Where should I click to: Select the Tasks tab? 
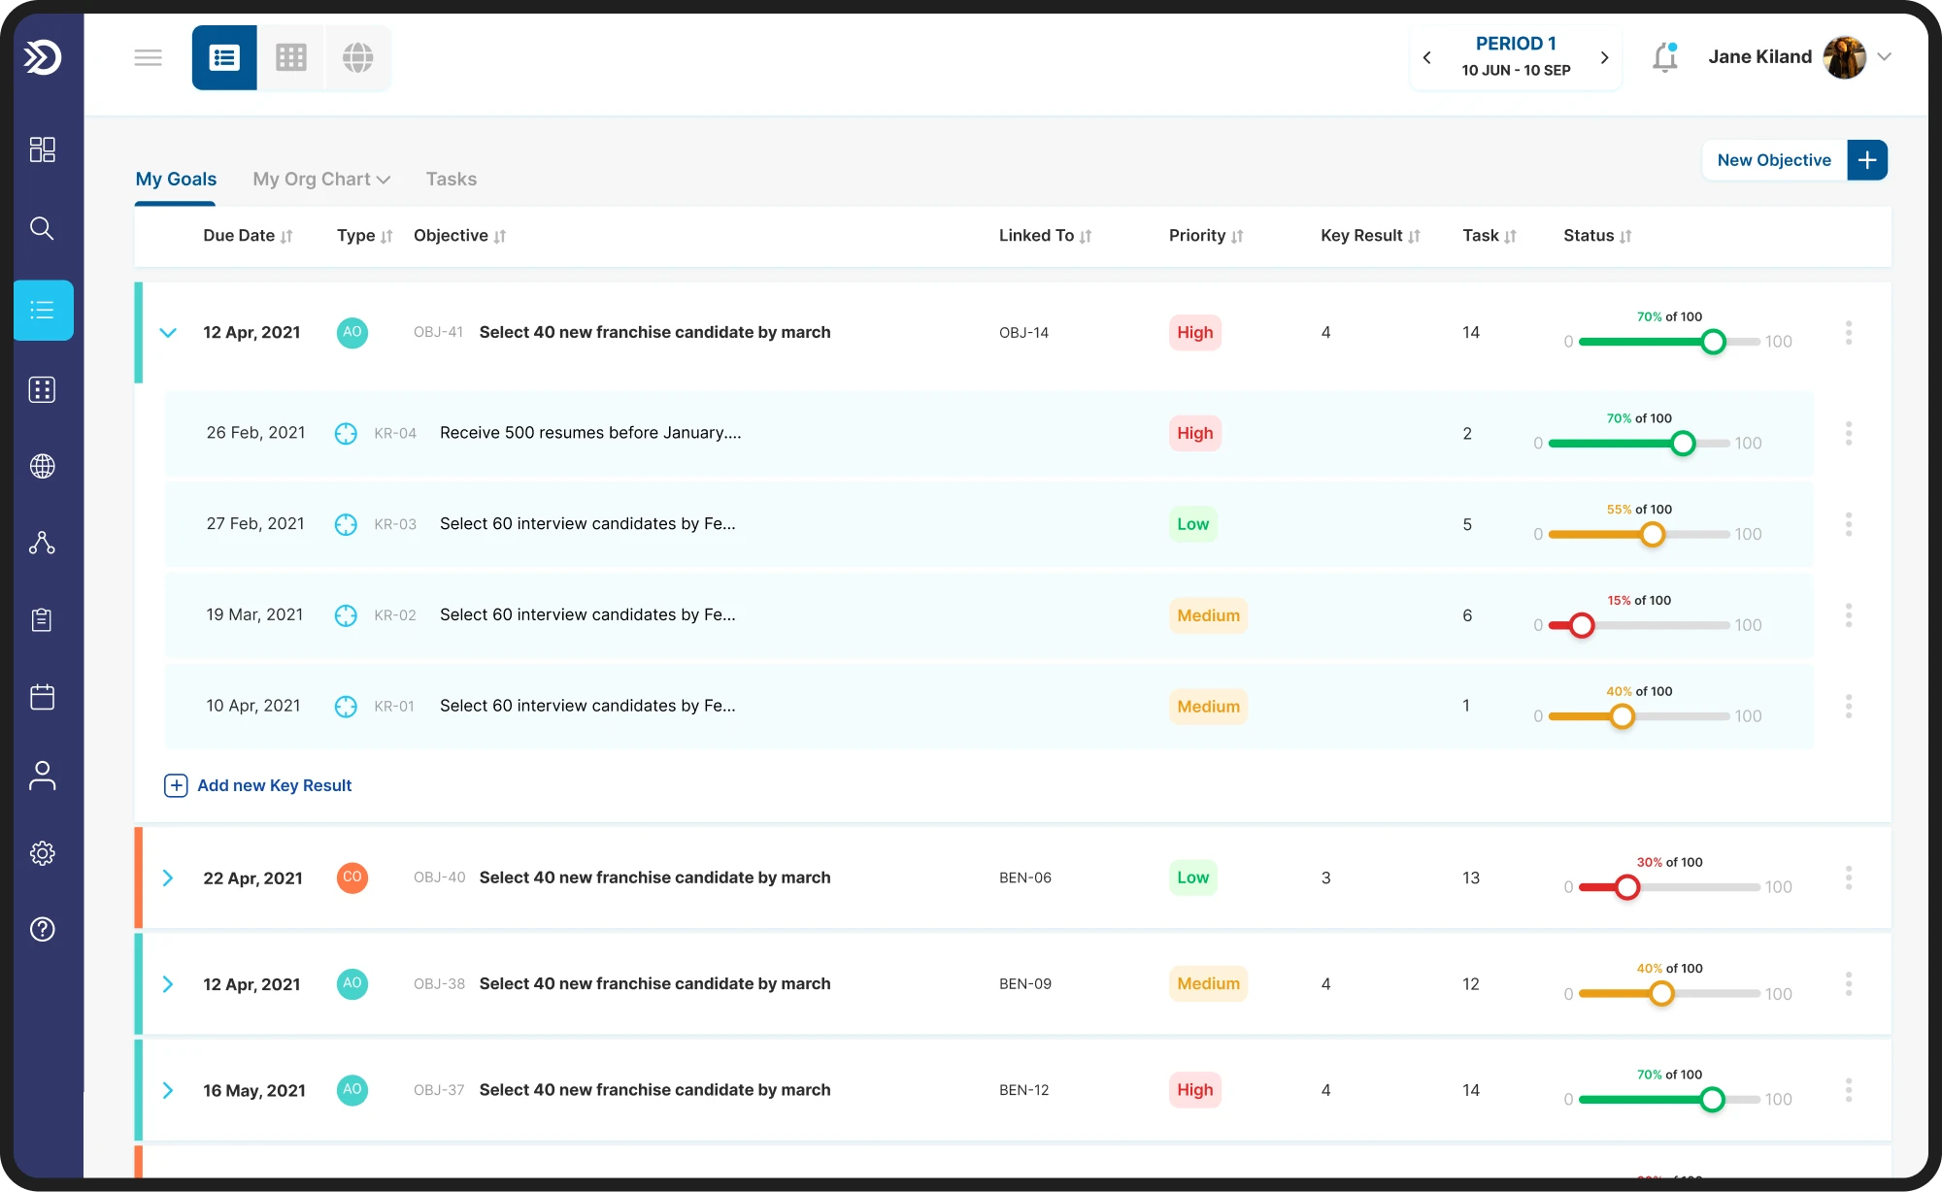452,180
